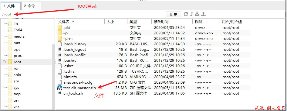Click the .bash_profile file icon
Viewport: 287px width, 111px height.
[60, 55]
